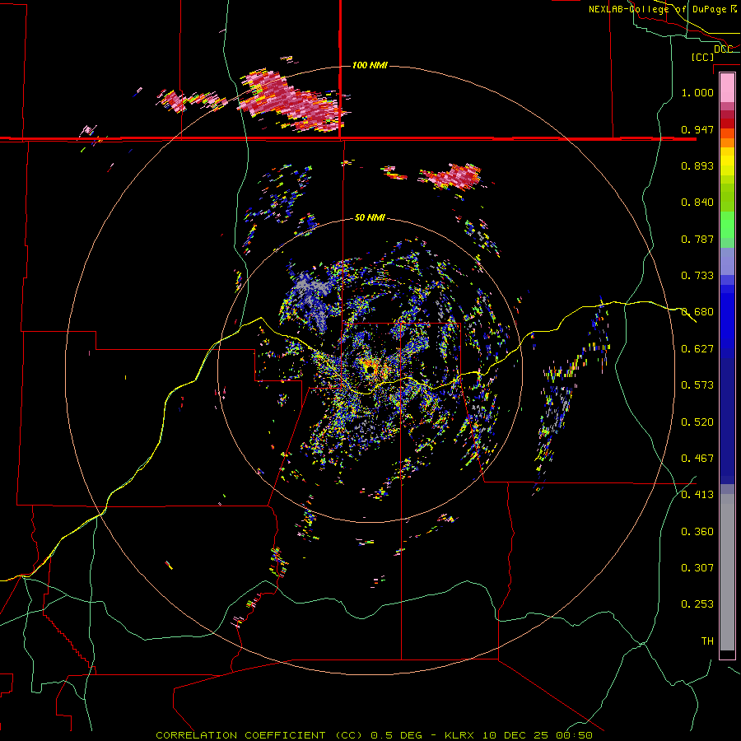The image size is (741, 741).
Task: Click the 0.253 scale value
Action: 697,604
